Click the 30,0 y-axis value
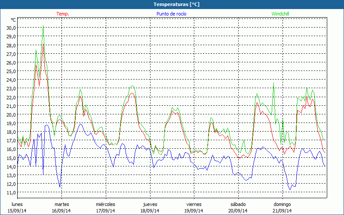This screenshot has height=215, width=344. coord(11,28)
